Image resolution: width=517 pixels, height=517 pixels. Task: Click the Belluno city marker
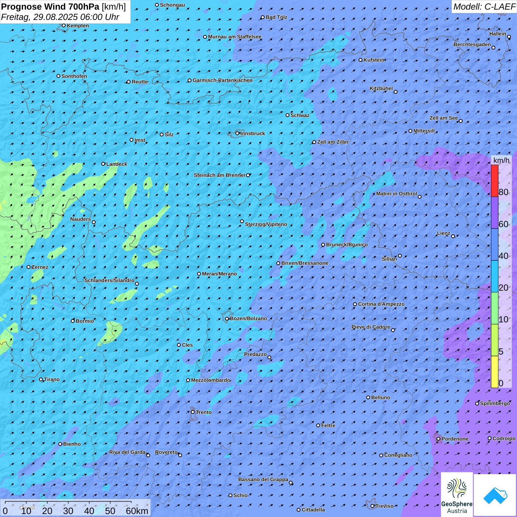(368, 397)
